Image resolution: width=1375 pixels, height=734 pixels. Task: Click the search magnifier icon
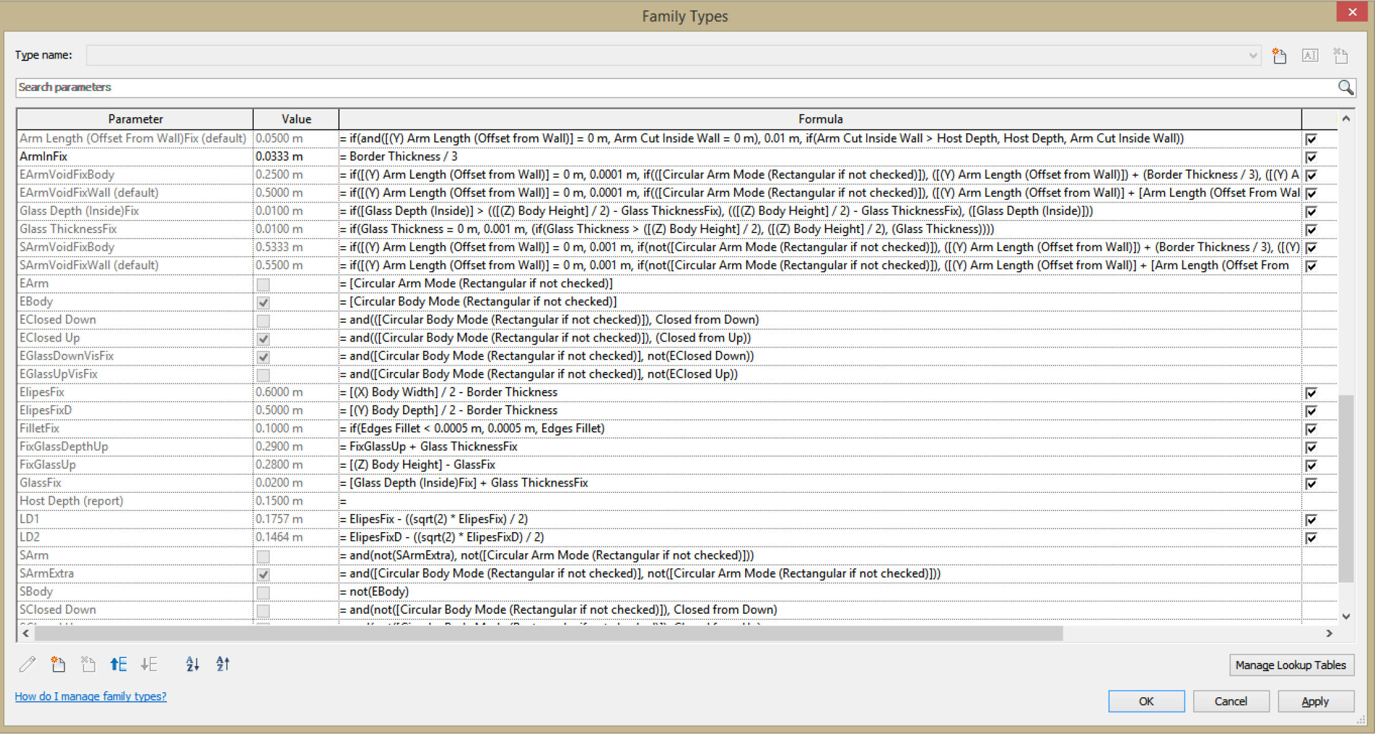[1345, 87]
